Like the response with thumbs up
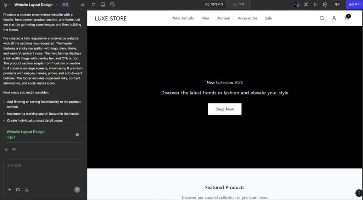 (7, 149)
